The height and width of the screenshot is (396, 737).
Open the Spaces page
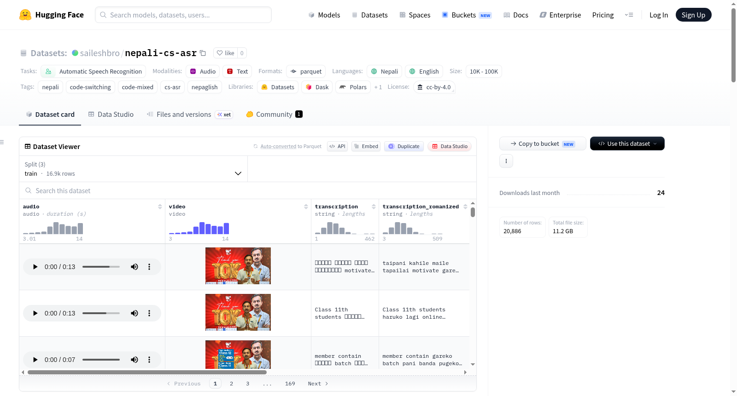(415, 15)
